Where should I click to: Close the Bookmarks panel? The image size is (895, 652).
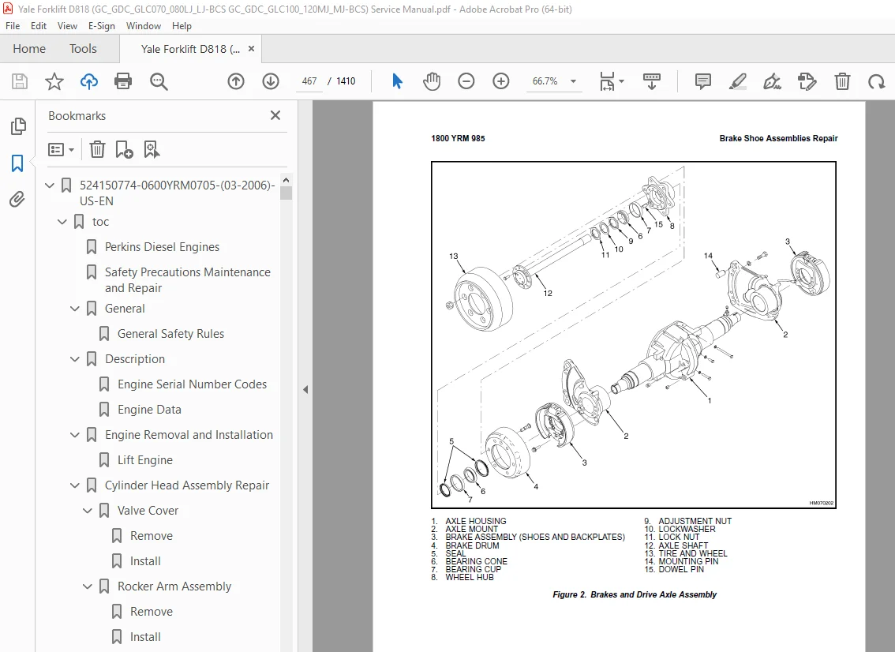[x=275, y=115]
